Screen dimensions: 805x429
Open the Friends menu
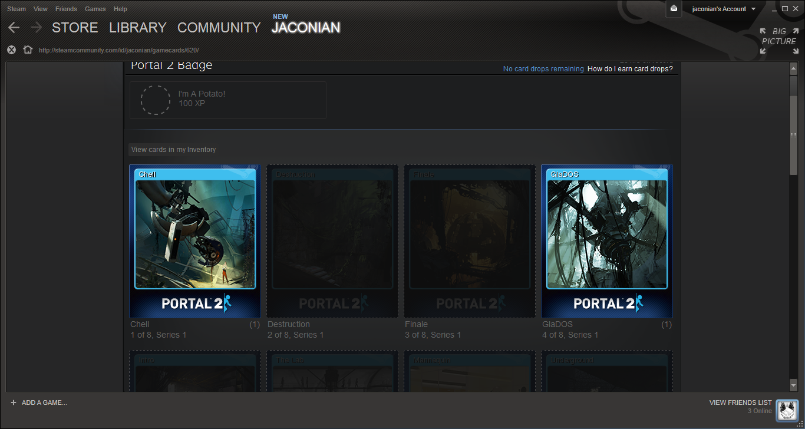pos(66,9)
